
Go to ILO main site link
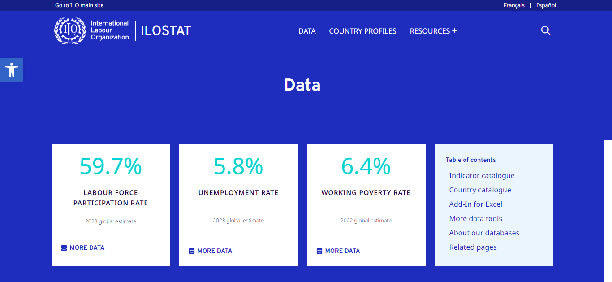79,5
